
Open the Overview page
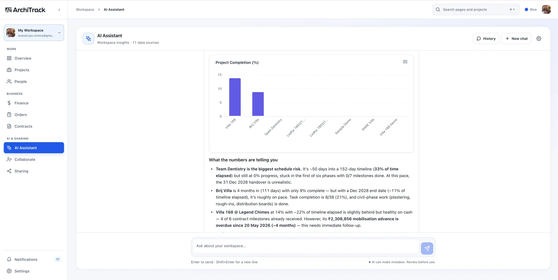(34, 58)
